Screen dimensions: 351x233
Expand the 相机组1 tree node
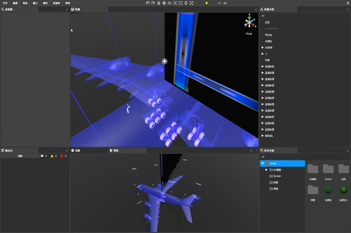[x=262, y=136]
